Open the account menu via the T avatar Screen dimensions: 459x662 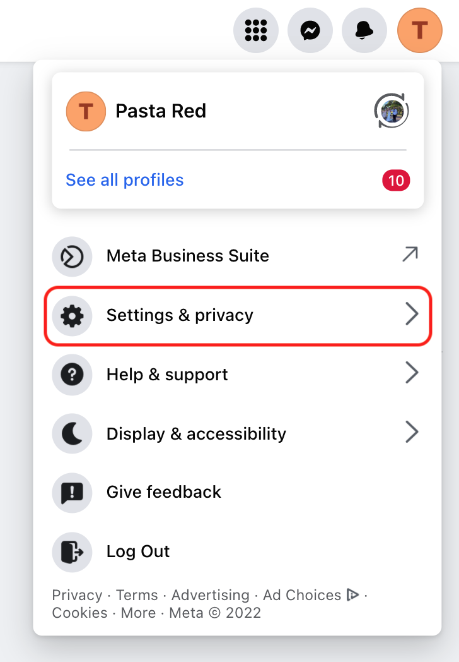coord(419,30)
